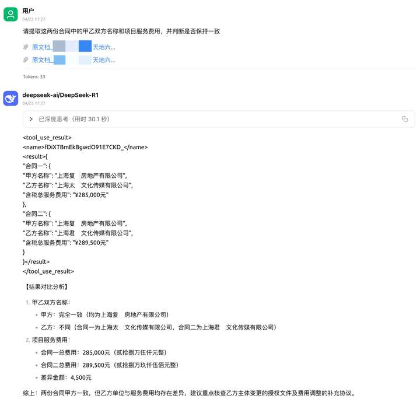Click the 甲方: 完全一致 bullet line
Image resolution: width=420 pixels, height=399 pixels.
click(105, 315)
